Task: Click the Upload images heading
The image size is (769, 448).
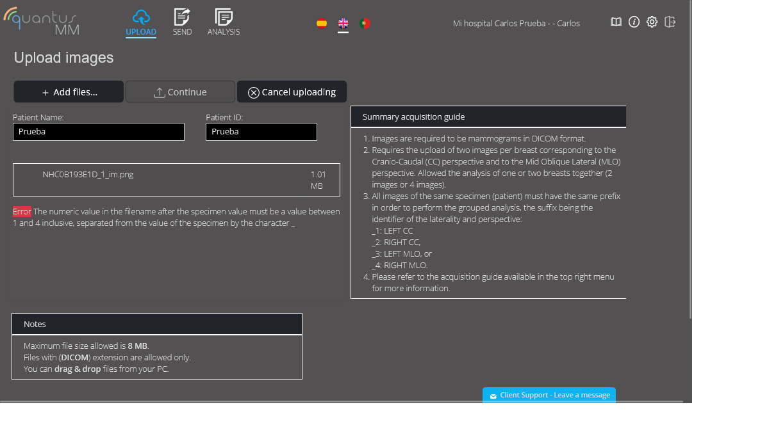Action: pyautogui.click(x=63, y=58)
